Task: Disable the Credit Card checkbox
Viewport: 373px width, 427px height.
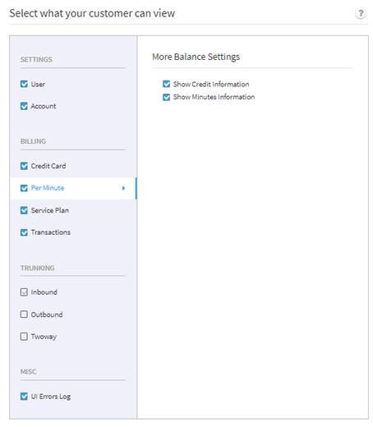Action: 24,166
